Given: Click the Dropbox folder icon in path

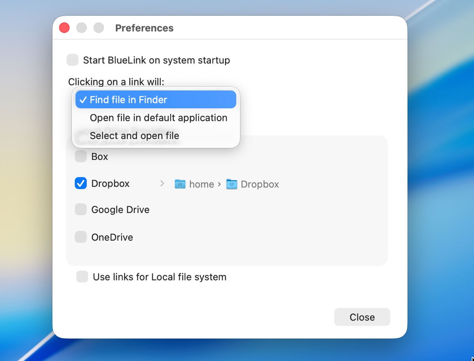Looking at the screenshot, I should (231, 184).
